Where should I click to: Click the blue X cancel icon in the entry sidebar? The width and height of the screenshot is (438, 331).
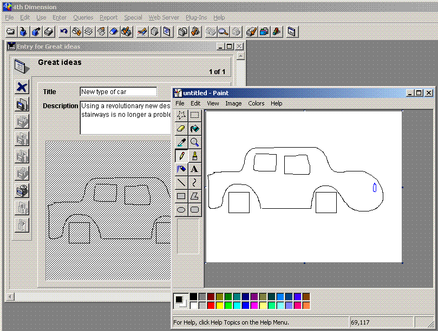[22, 87]
